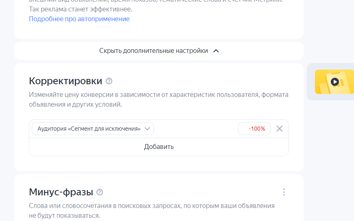Open the three-dot menu in «Минус-фразы»
This screenshot has width=354, height=221.
284,192
